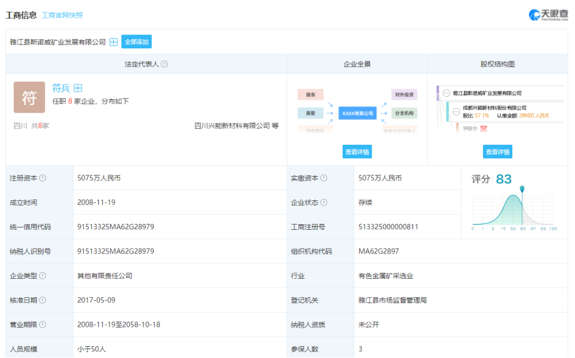The height and width of the screenshot is (358, 575).
Task: Click unified credit code 91513325MA62G28979 in 统一信用代码 row
Action: 115,227
